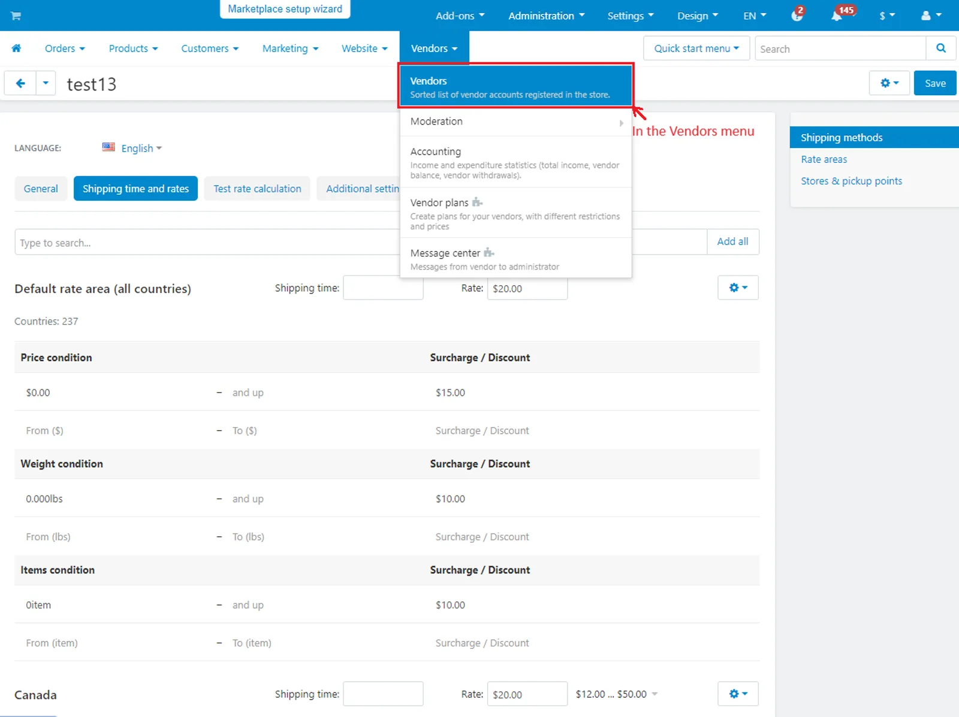Click the $15.00 price surcharge value
The width and height of the screenshot is (959, 717).
point(450,392)
